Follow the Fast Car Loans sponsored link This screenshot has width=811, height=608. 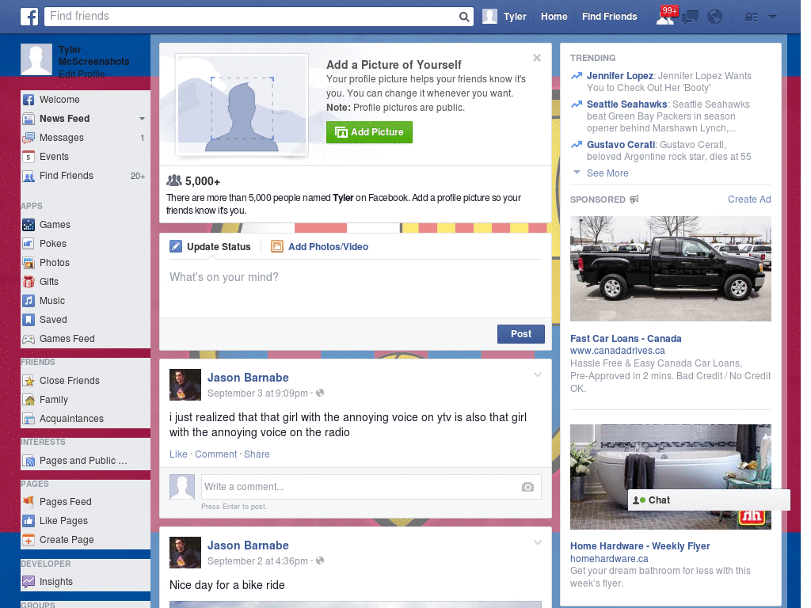point(626,338)
